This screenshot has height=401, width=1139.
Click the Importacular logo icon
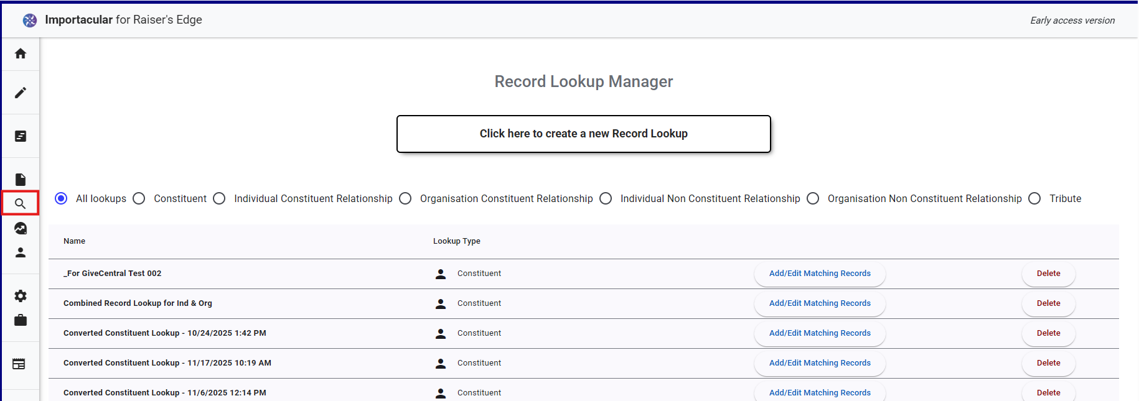(30, 21)
